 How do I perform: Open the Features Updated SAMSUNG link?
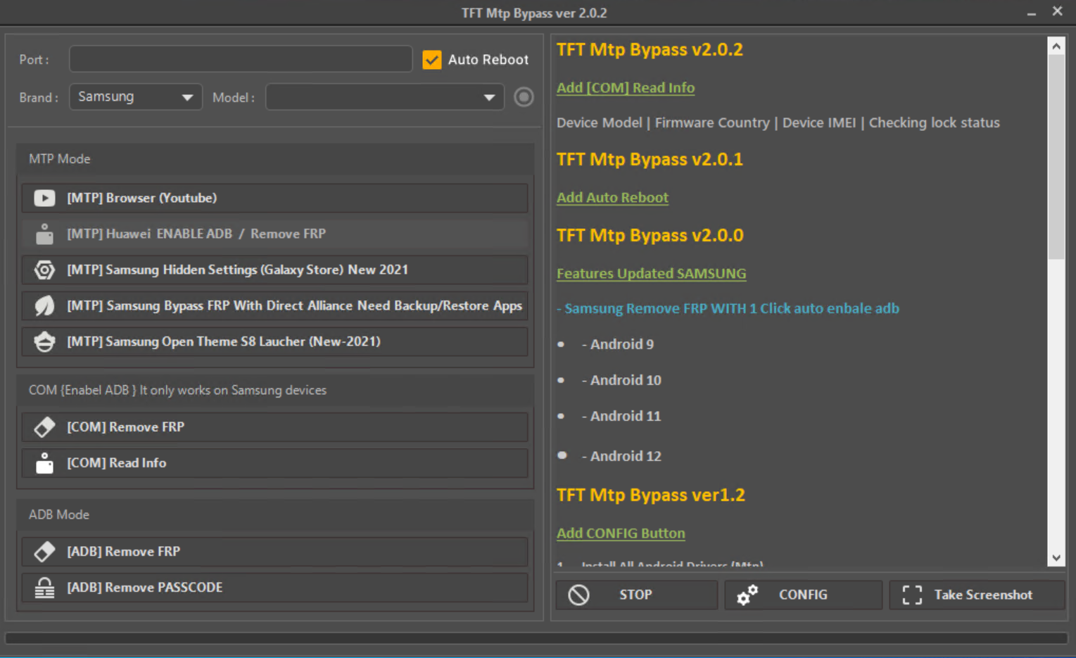pyautogui.click(x=652, y=274)
